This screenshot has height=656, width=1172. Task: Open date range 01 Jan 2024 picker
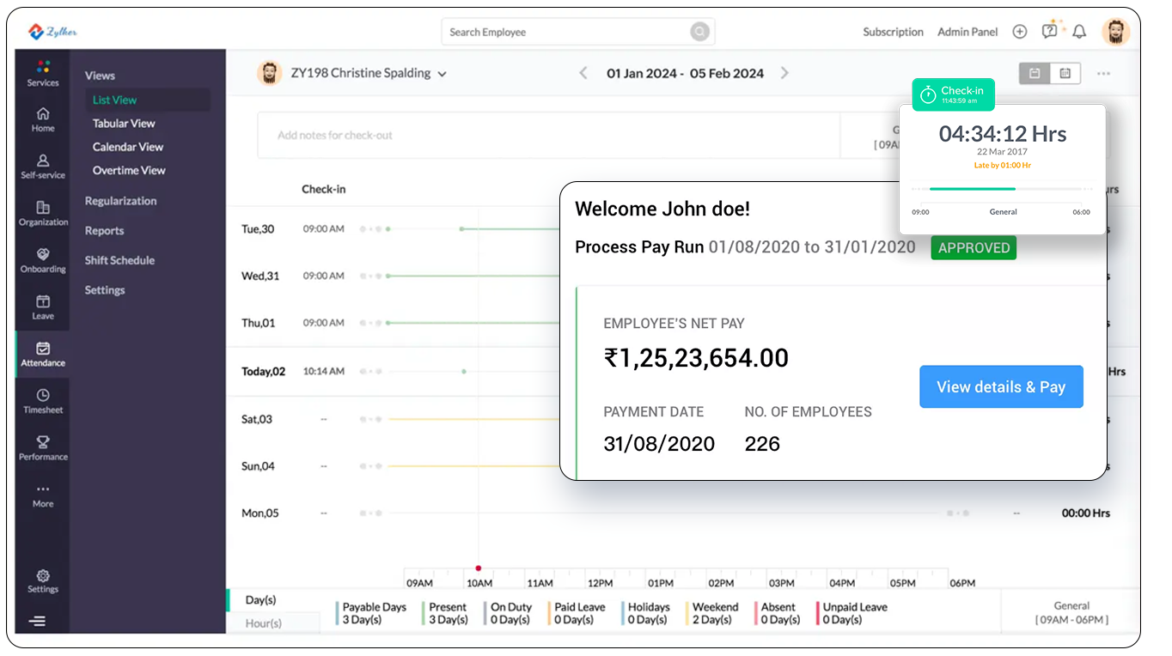685,73
